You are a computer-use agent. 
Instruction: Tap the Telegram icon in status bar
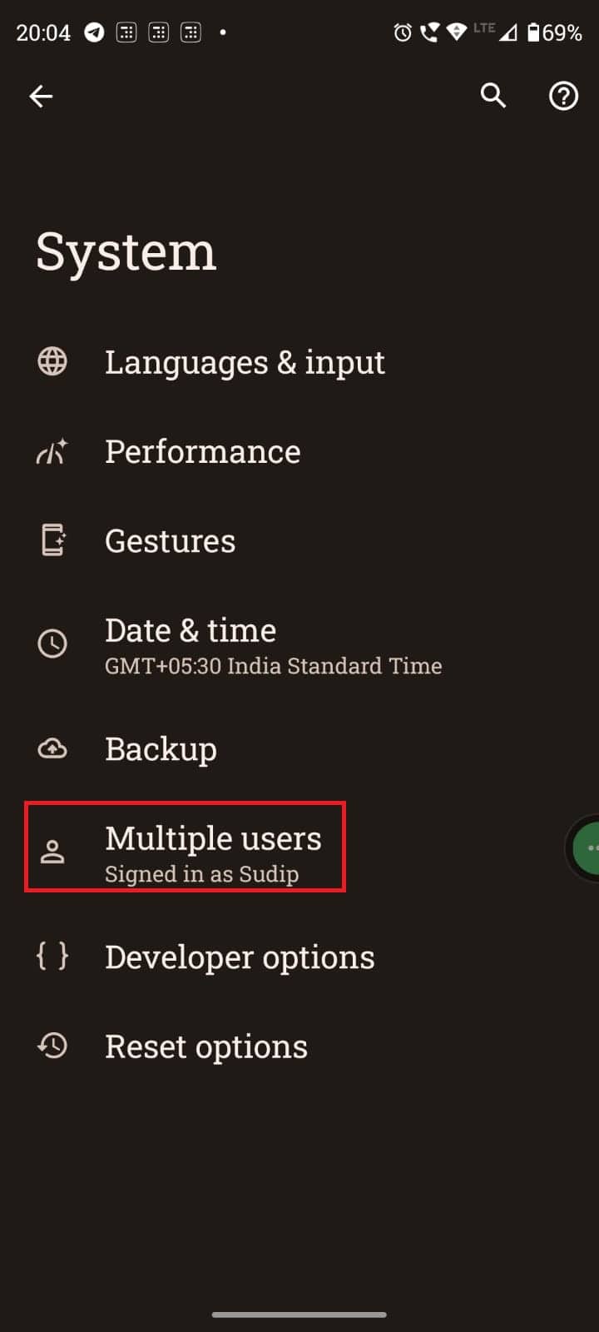pyautogui.click(x=93, y=32)
